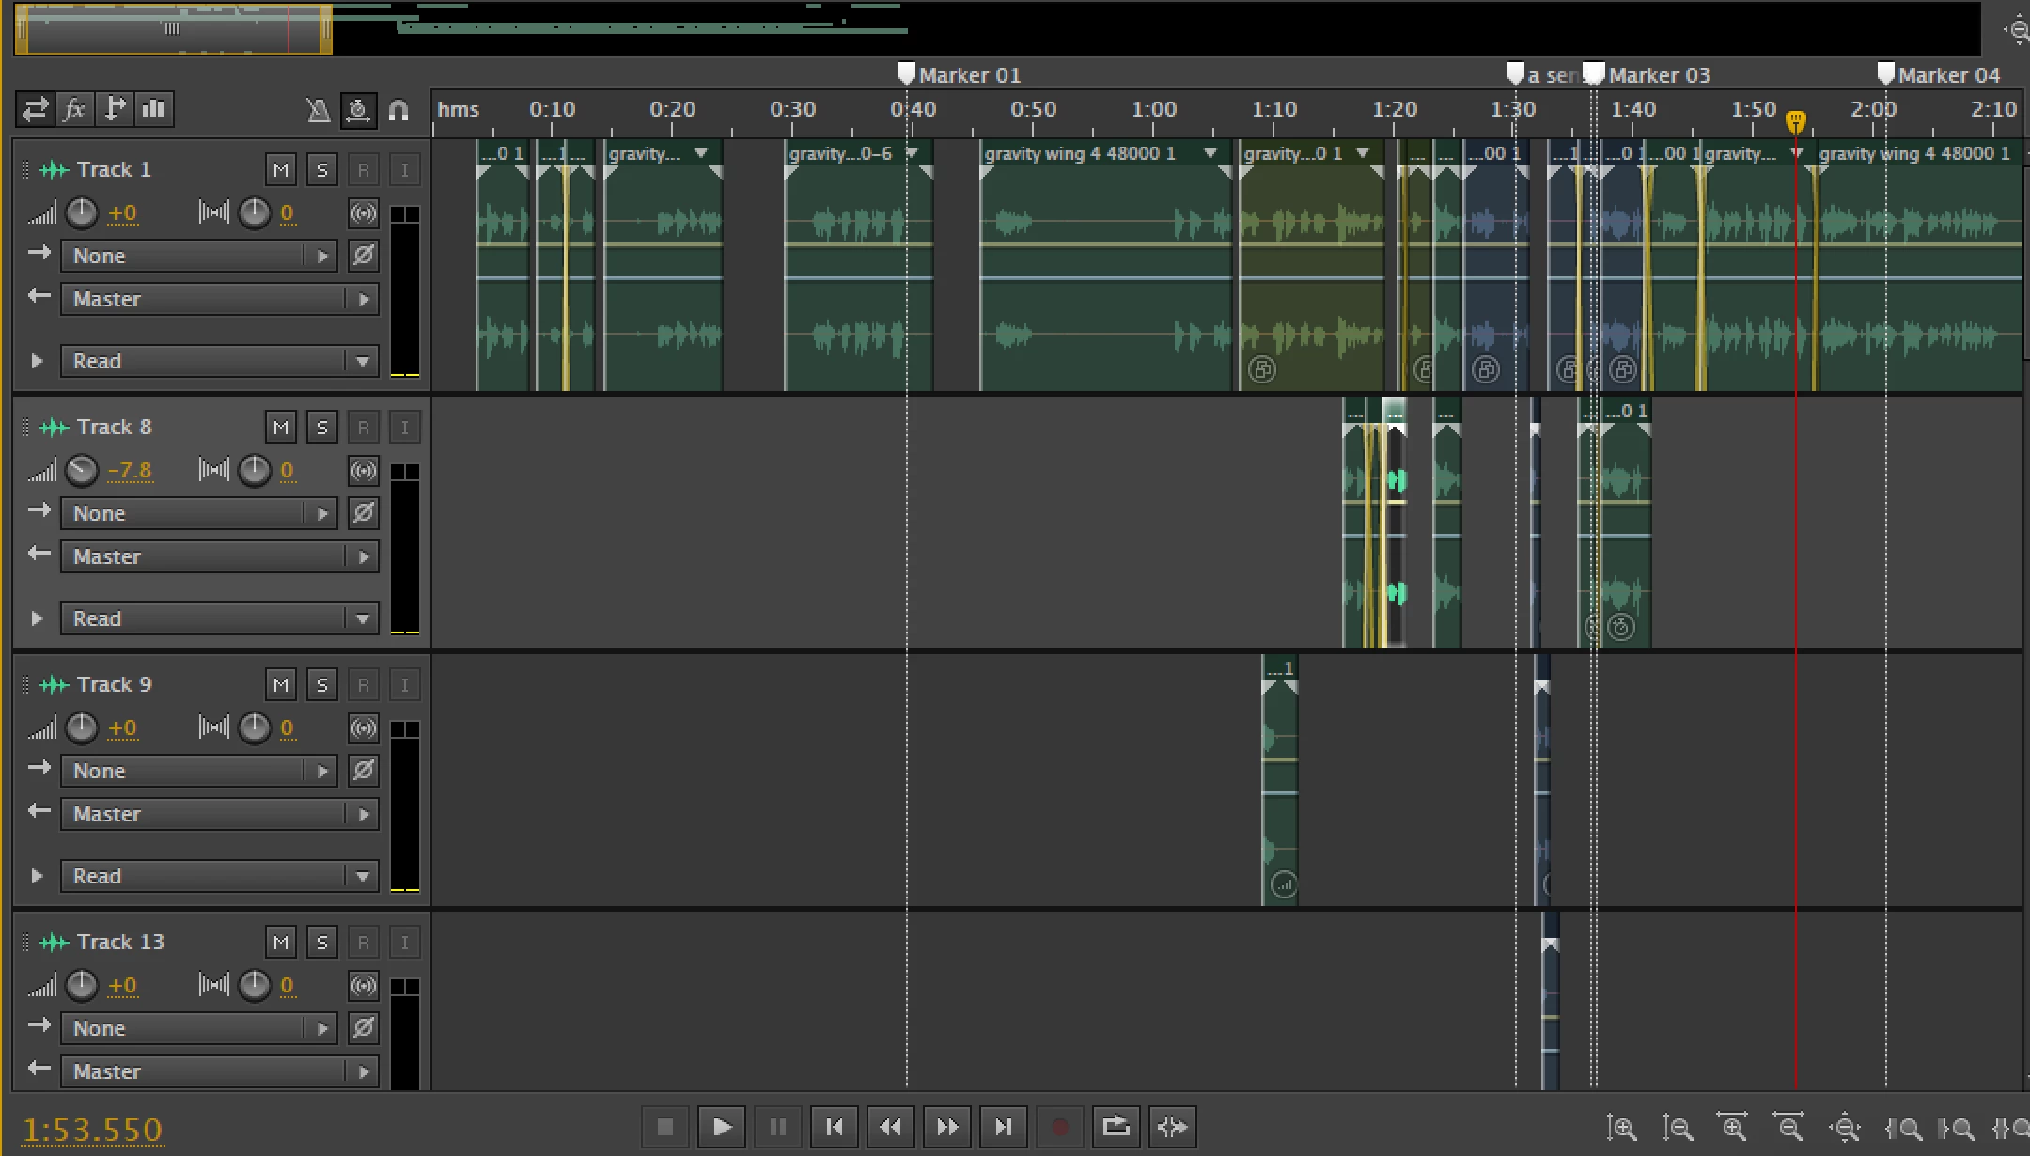The width and height of the screenshot is (2030, 1156).
Task: Jump to Marker 04 flag
Action: [x=1885, y=74]
